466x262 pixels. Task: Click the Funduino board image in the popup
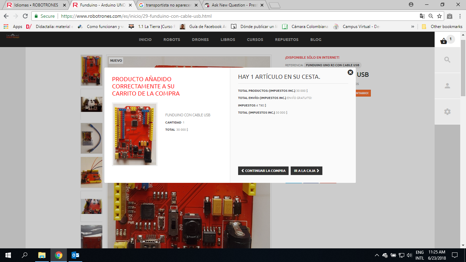135,134
